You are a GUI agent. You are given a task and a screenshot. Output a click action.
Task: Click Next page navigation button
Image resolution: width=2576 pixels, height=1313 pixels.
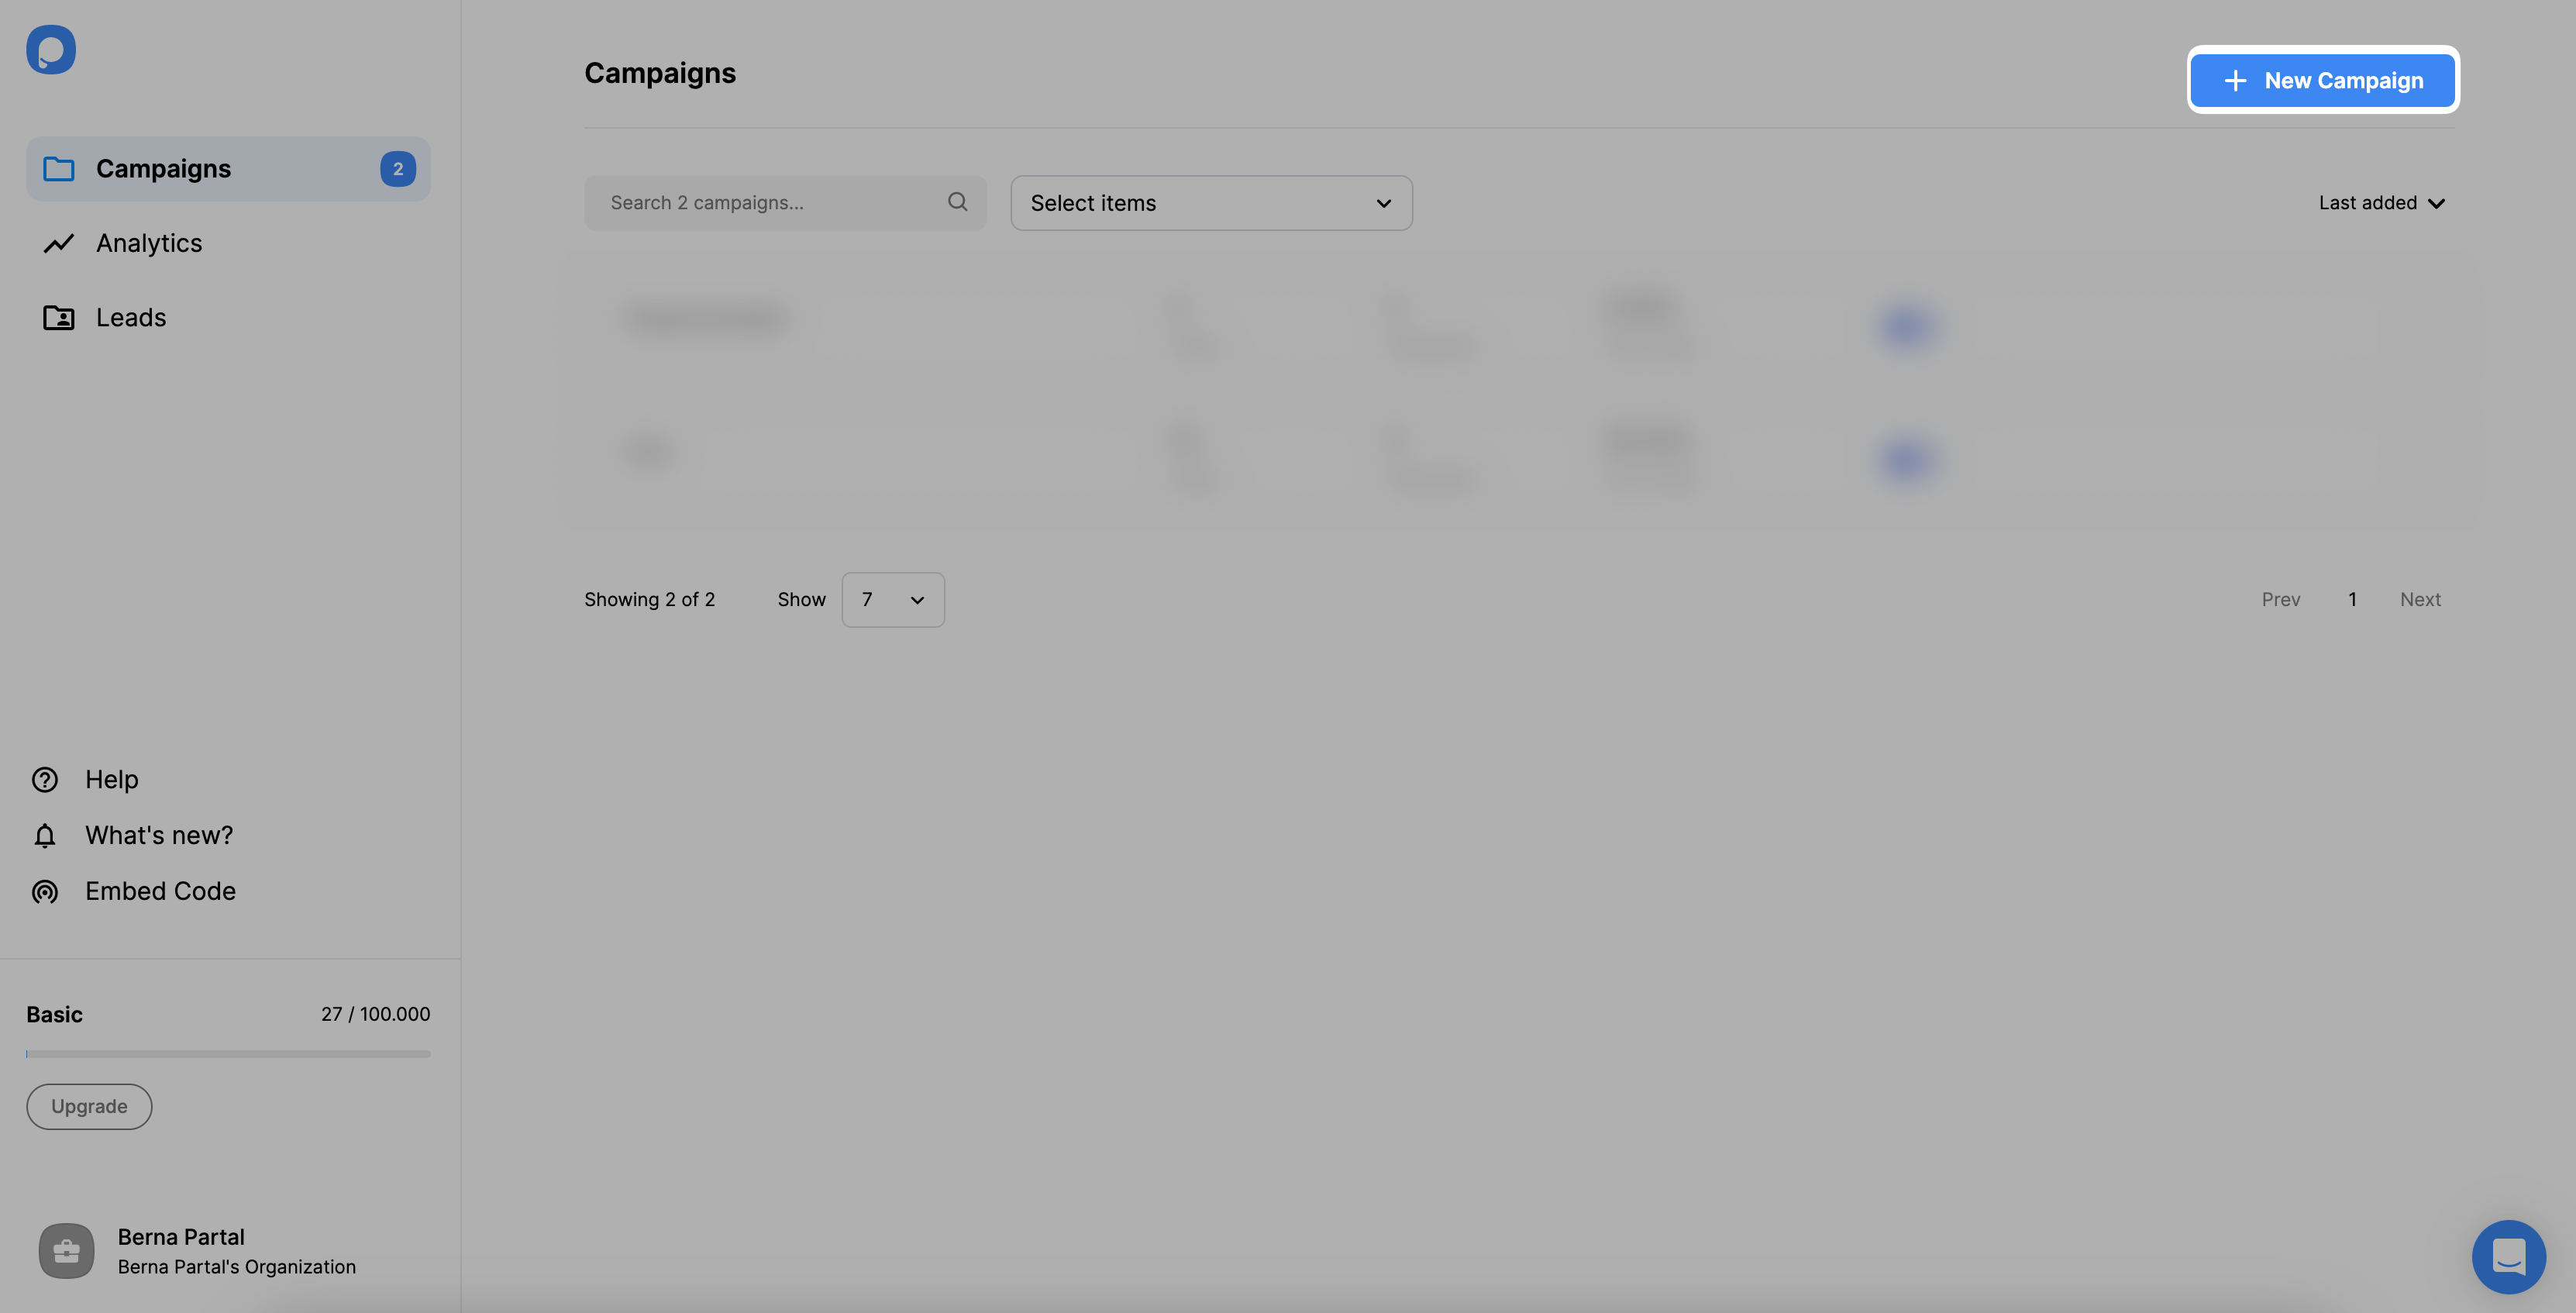tap(2420, 598)
